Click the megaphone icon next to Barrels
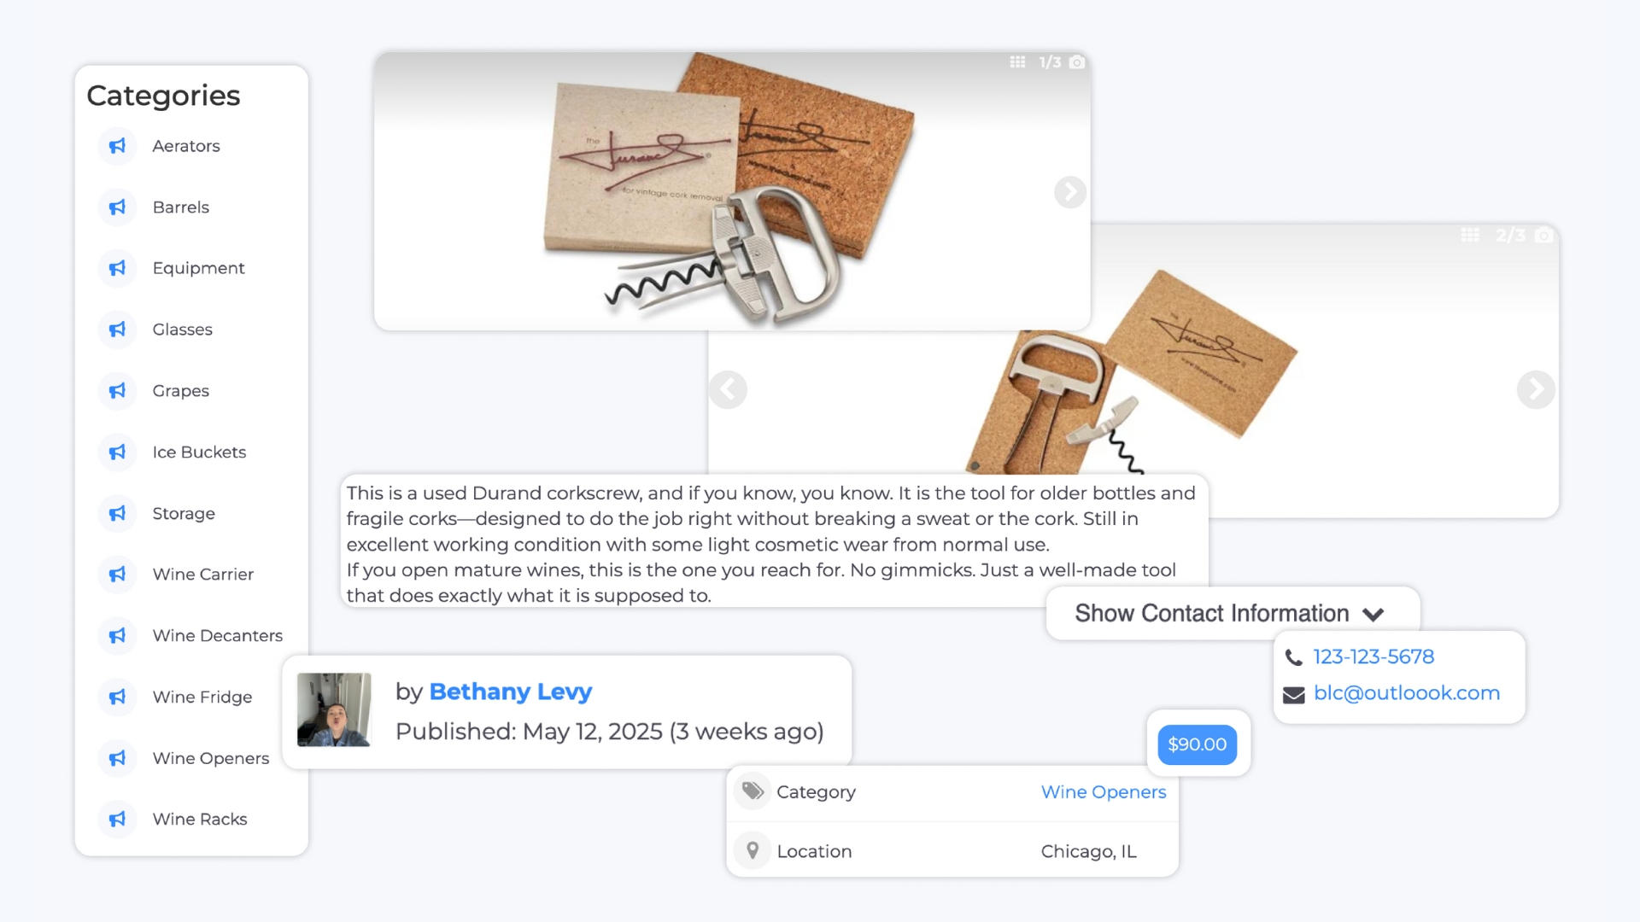The image size is (1640, 922). pos(117,207)
